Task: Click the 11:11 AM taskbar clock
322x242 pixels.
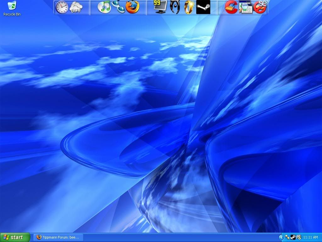Action: 311,237
